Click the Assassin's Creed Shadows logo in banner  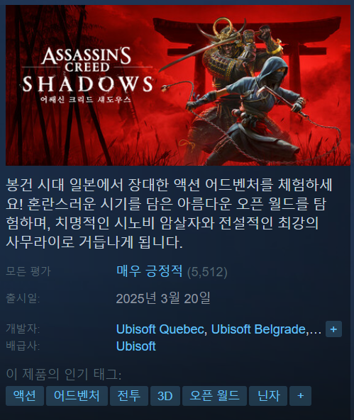(x=87, y=75)
